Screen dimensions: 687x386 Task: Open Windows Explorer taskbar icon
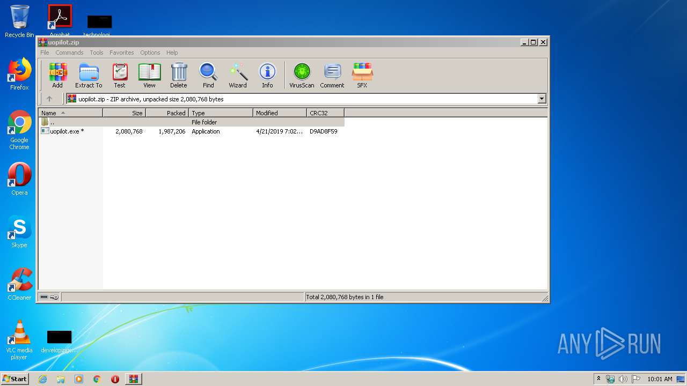(61, 379)
